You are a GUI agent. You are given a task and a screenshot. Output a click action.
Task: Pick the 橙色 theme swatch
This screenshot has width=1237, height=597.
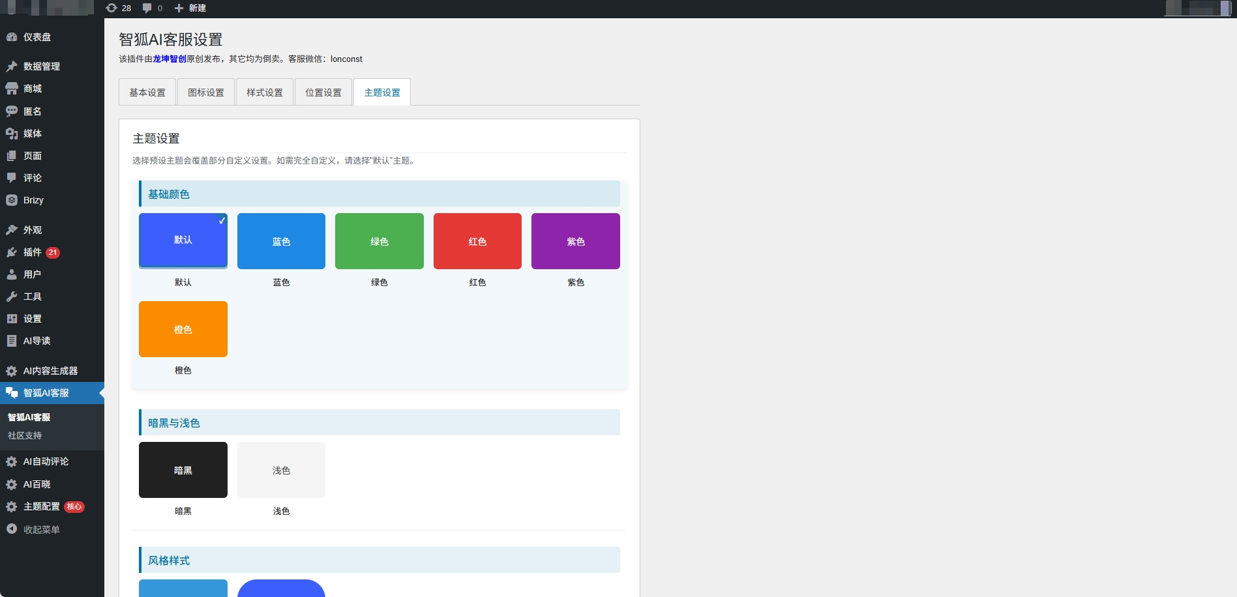click(183, 329)
